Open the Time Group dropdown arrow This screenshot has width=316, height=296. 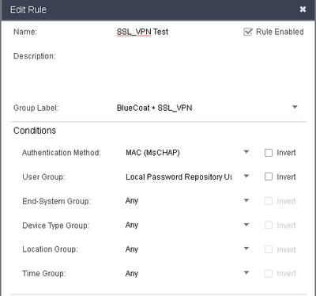tap(246, 273)
